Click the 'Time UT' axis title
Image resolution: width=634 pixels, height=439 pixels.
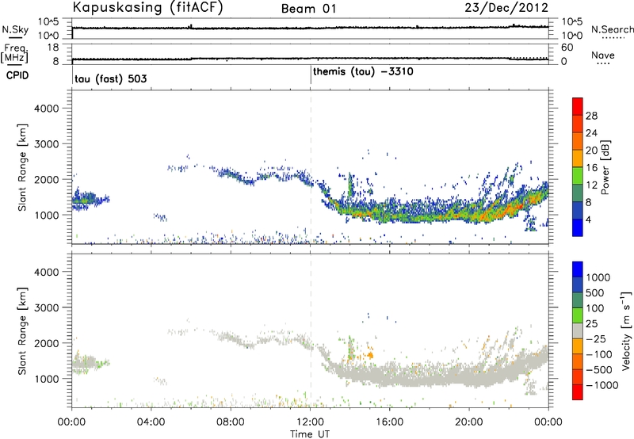(x=310, y=434)
